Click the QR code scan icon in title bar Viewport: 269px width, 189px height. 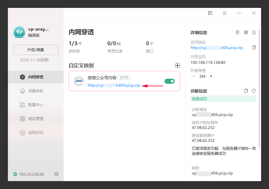click(x=210, y=13)
